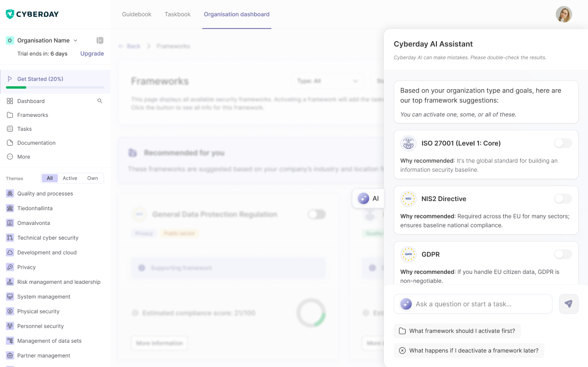Go Back using breadcrumb link
The width and height of the screenshot is (588, 367).
[129, 46]
